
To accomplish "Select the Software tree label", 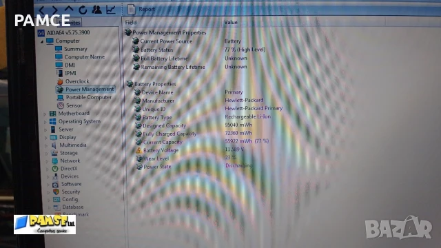I will point(72,184).
